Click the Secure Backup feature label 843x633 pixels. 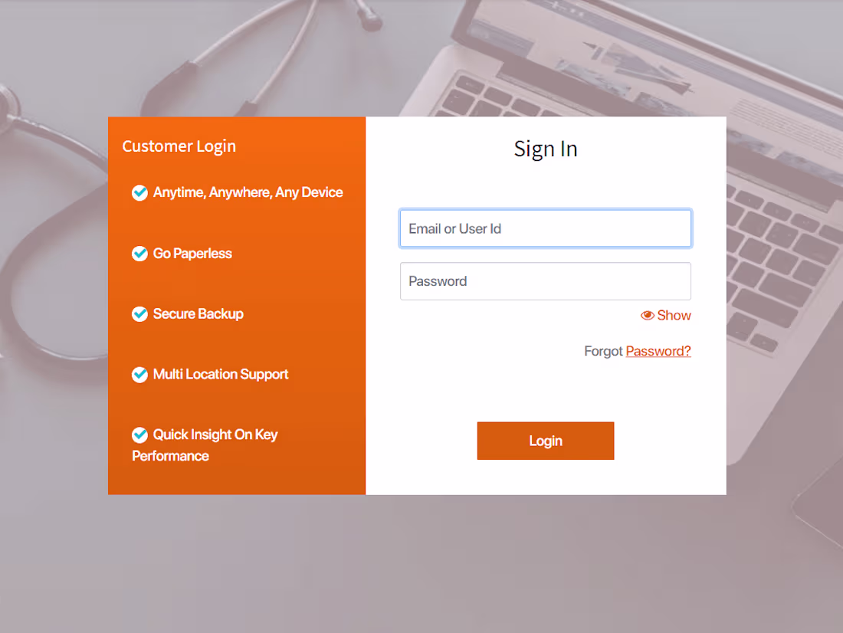[x=198, y=313]
